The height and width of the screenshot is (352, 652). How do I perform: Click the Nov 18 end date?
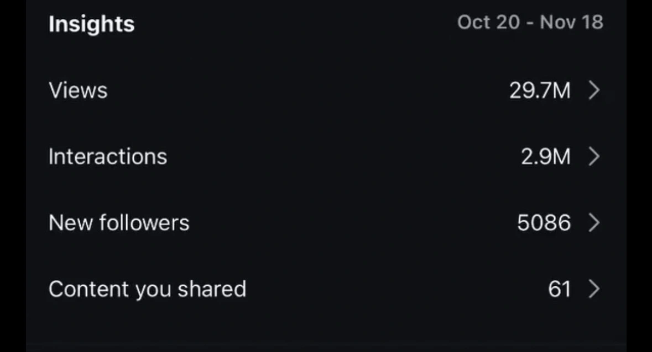click(571, 23)
